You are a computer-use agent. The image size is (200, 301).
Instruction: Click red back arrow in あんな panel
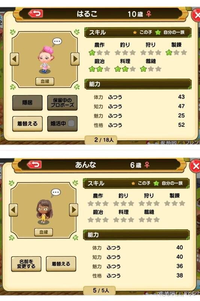click(x=35, y=164)
